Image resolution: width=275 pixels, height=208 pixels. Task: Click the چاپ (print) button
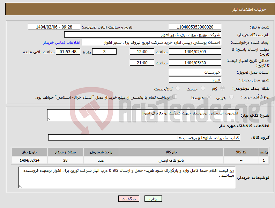(153, 199)
